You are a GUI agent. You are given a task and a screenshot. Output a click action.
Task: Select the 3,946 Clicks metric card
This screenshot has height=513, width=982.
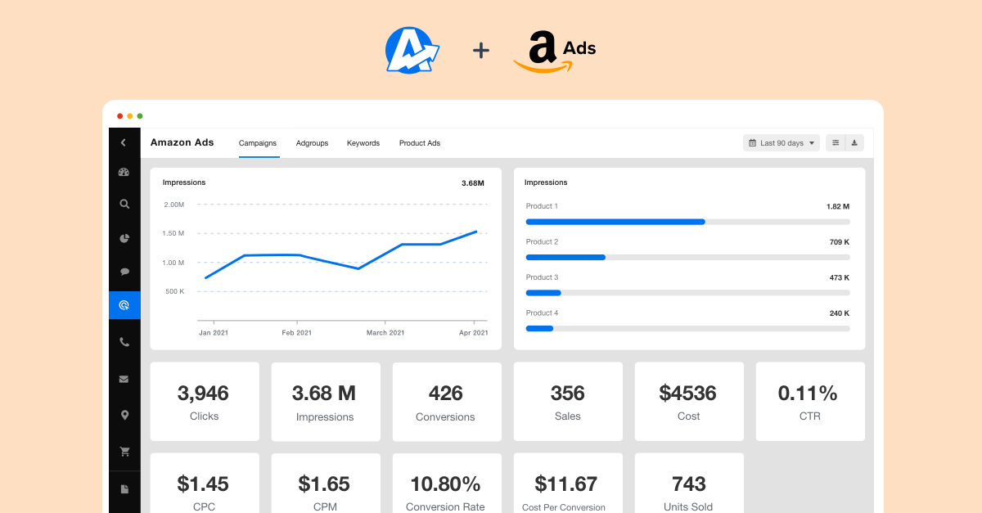[204, 402]
